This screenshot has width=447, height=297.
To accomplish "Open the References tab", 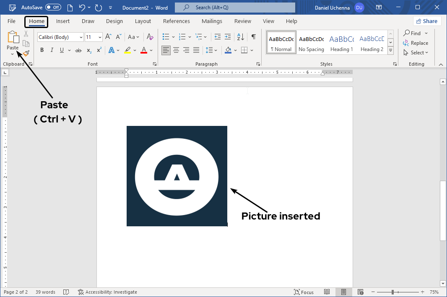I will (x=177, y=21).
